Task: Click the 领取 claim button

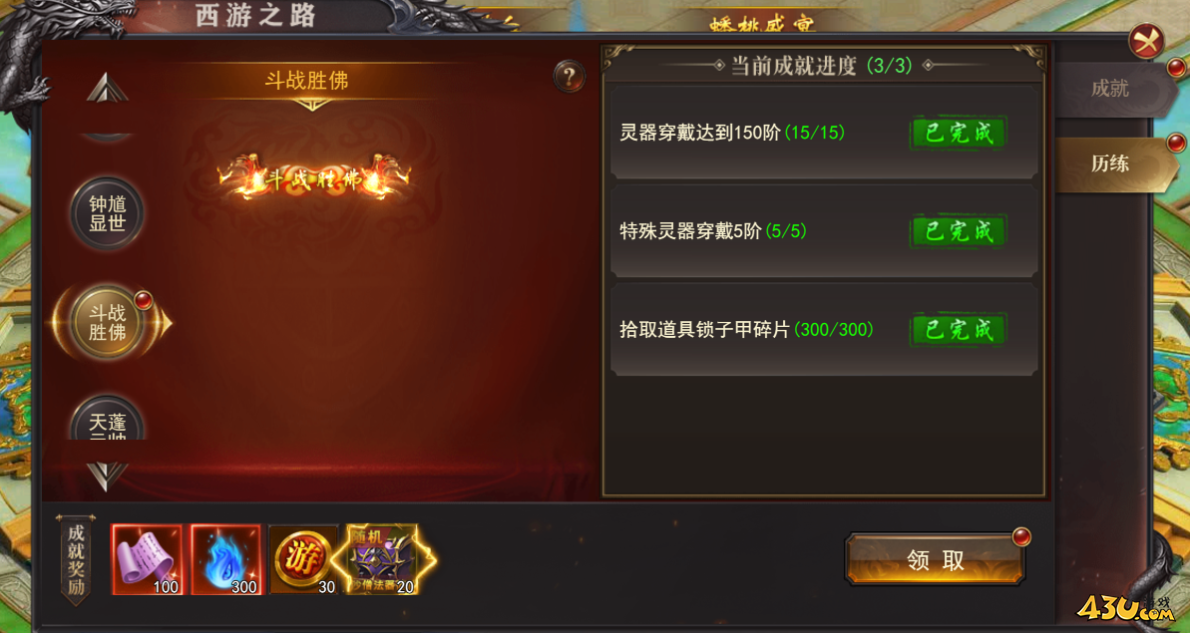Action: [935, 559]
